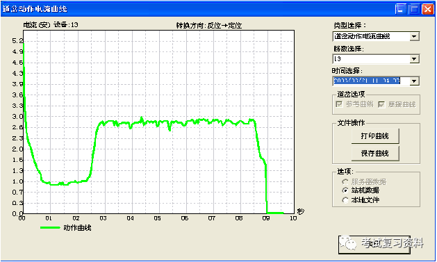Click the window title 道岔动作电流曲线
437x262 pixels.
point(35,9)
